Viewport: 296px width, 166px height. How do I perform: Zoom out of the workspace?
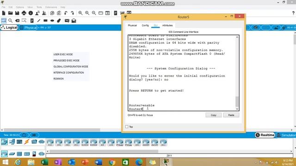94,13
